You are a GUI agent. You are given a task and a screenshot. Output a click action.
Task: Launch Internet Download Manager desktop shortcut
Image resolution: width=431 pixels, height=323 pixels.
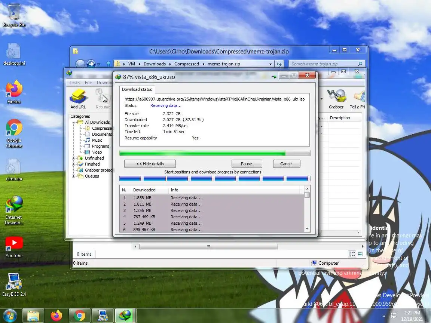click(14, 210)
